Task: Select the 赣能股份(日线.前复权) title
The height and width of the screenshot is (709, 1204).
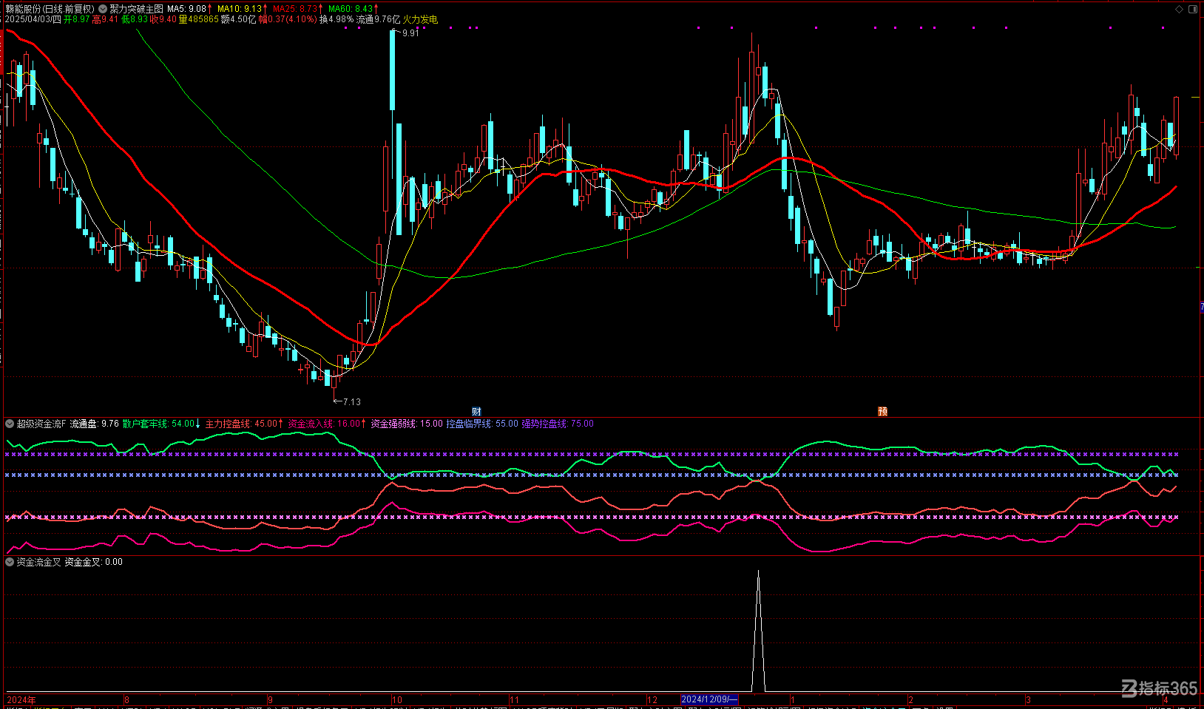Action: [x=50, y=9]
